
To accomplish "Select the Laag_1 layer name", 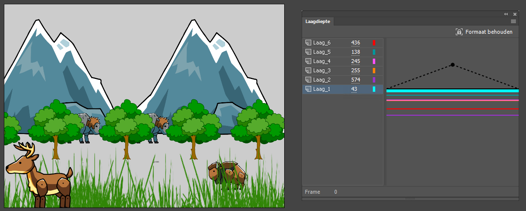I will point(322,89).
